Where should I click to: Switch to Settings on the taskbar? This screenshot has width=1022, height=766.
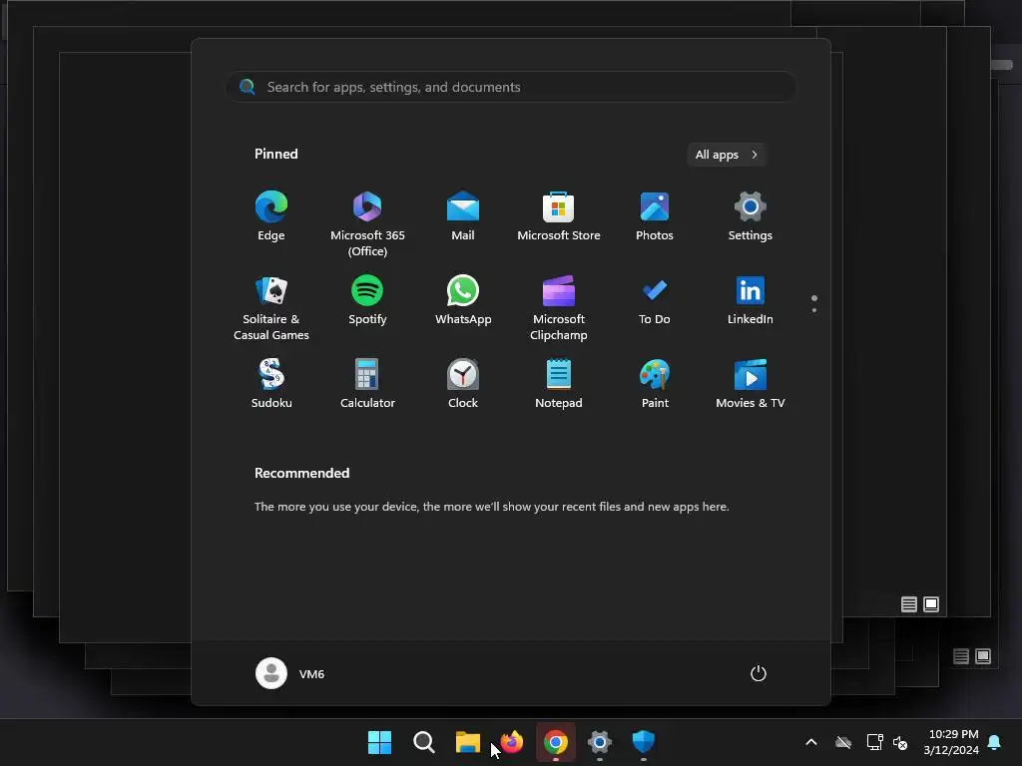point(600,742)
